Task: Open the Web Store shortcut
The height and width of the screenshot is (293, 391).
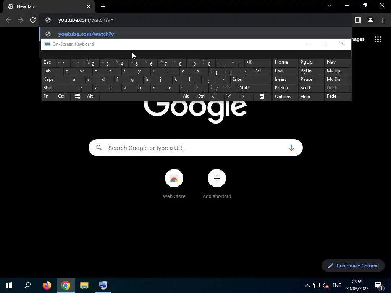Action: point(174,184)
